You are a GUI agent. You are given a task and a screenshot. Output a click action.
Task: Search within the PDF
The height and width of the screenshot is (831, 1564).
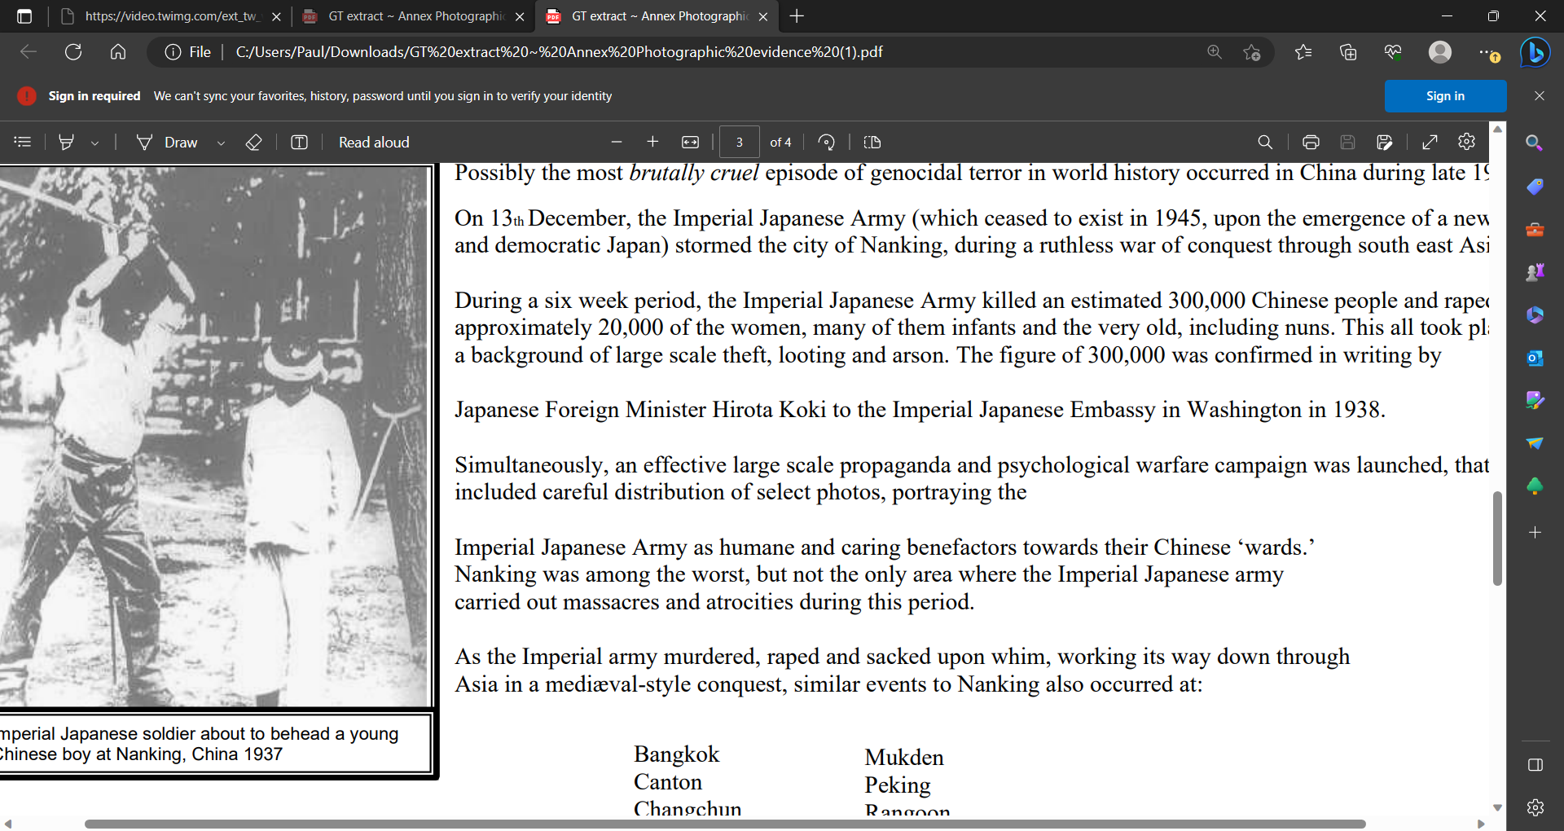click(1265, 142)
